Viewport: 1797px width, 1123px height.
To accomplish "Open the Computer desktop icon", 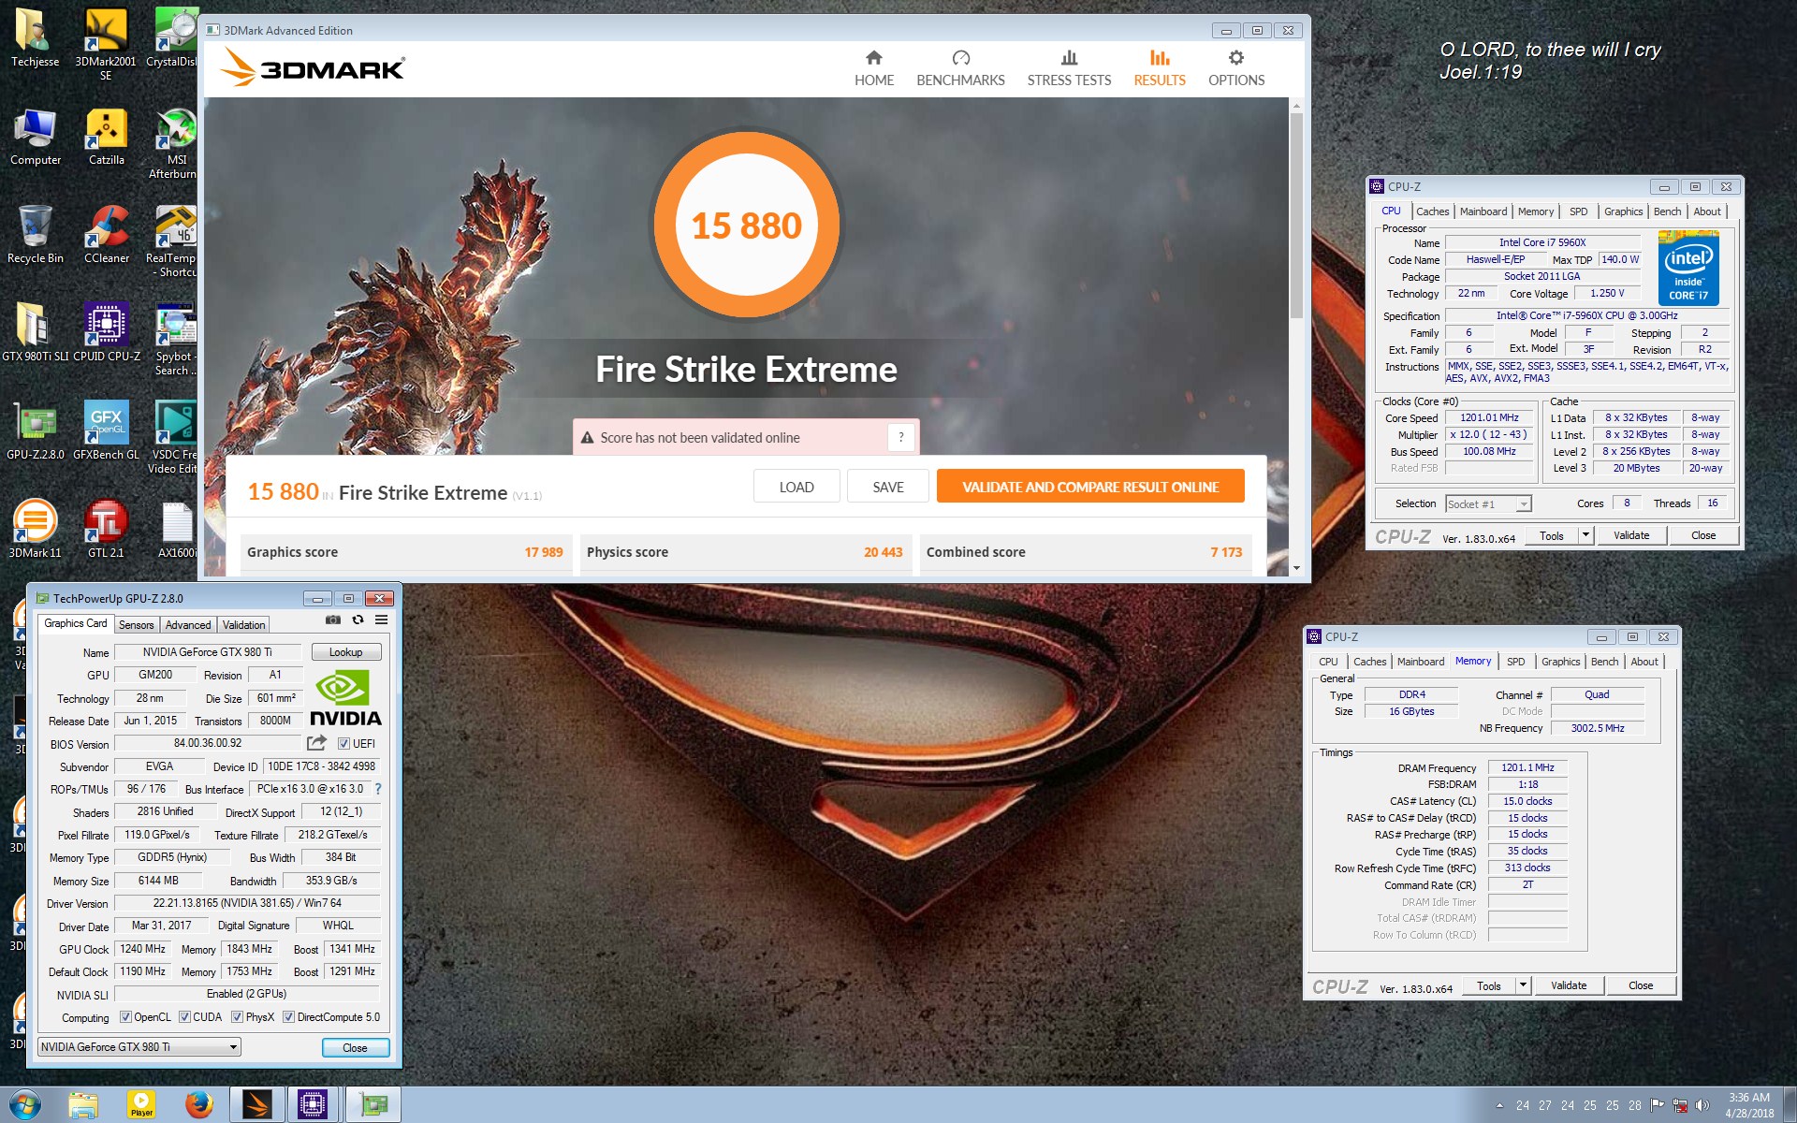I will (35, 138).
